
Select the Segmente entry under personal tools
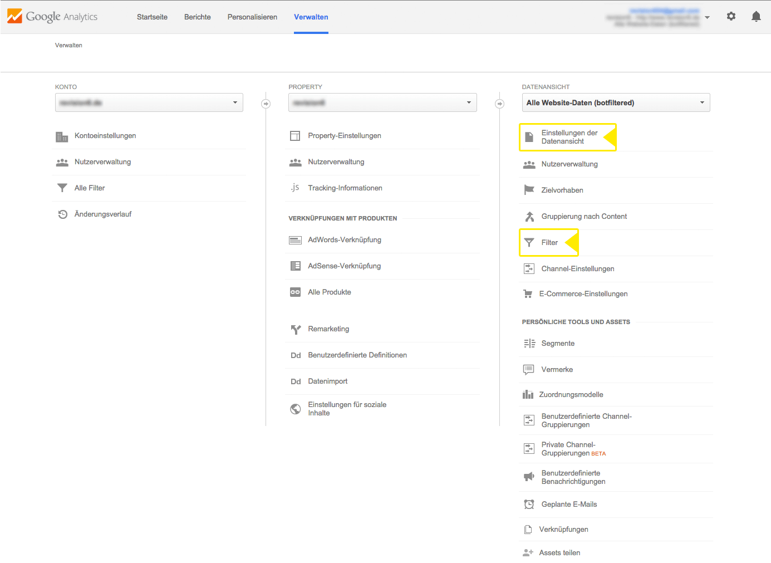click(x=557, y=344)
